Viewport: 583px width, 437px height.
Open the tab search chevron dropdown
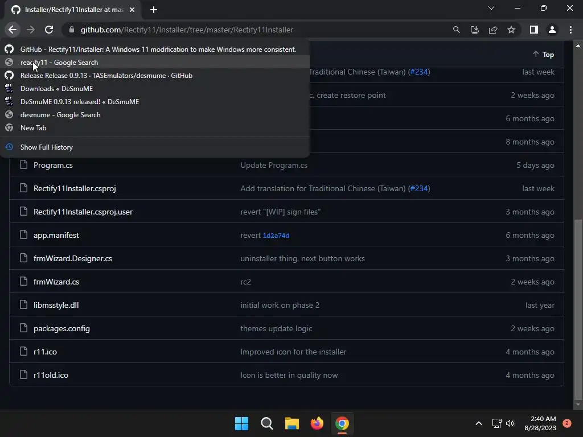491,8
